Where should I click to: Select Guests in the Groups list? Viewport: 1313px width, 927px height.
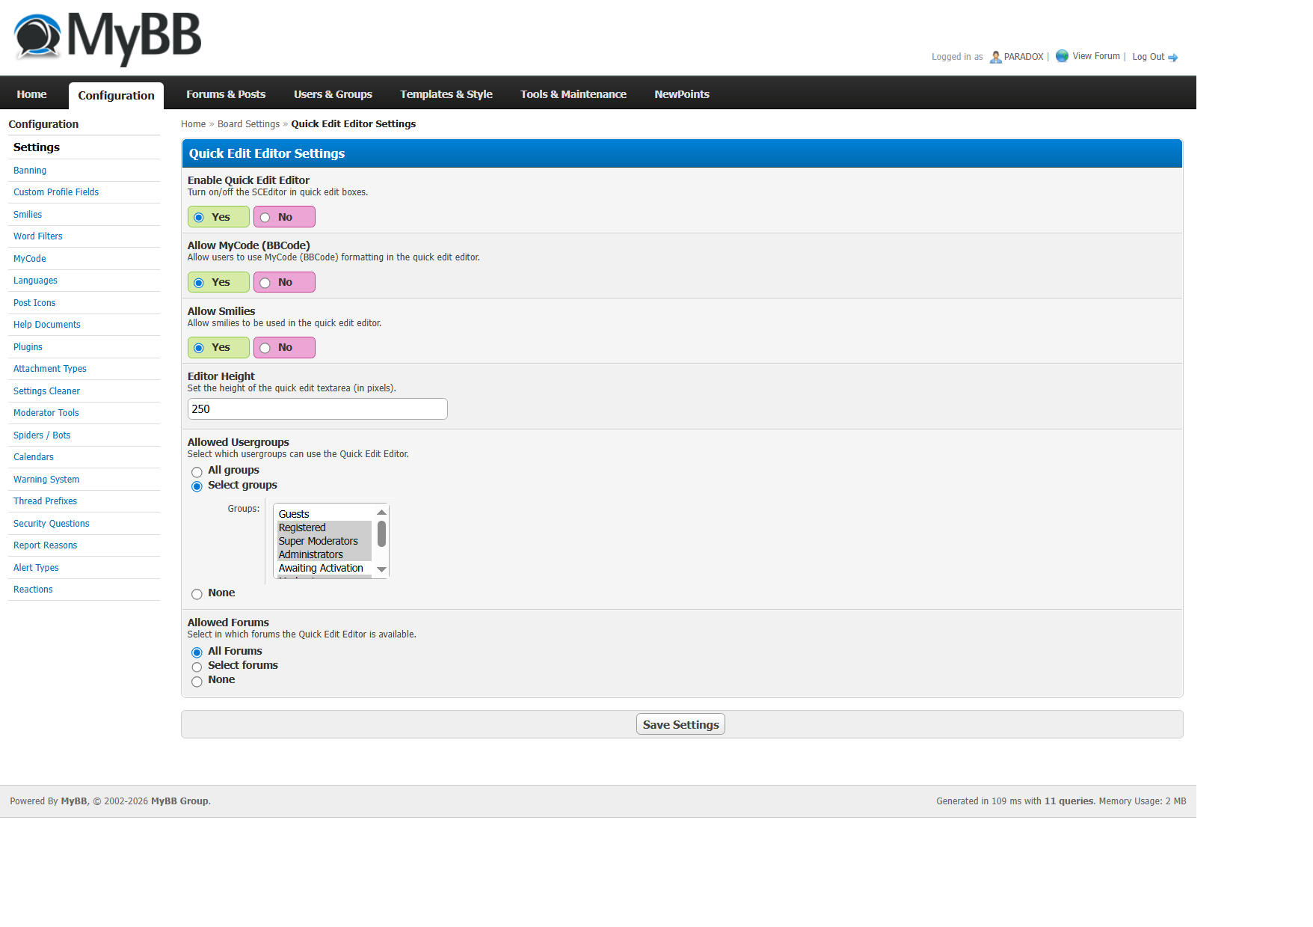tap(294, 514)
